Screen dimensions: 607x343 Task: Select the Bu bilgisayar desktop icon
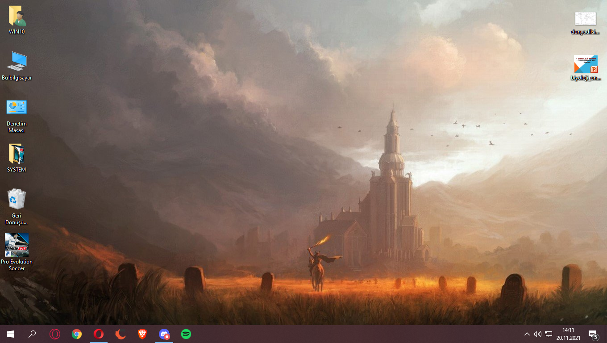coord(17,66)
